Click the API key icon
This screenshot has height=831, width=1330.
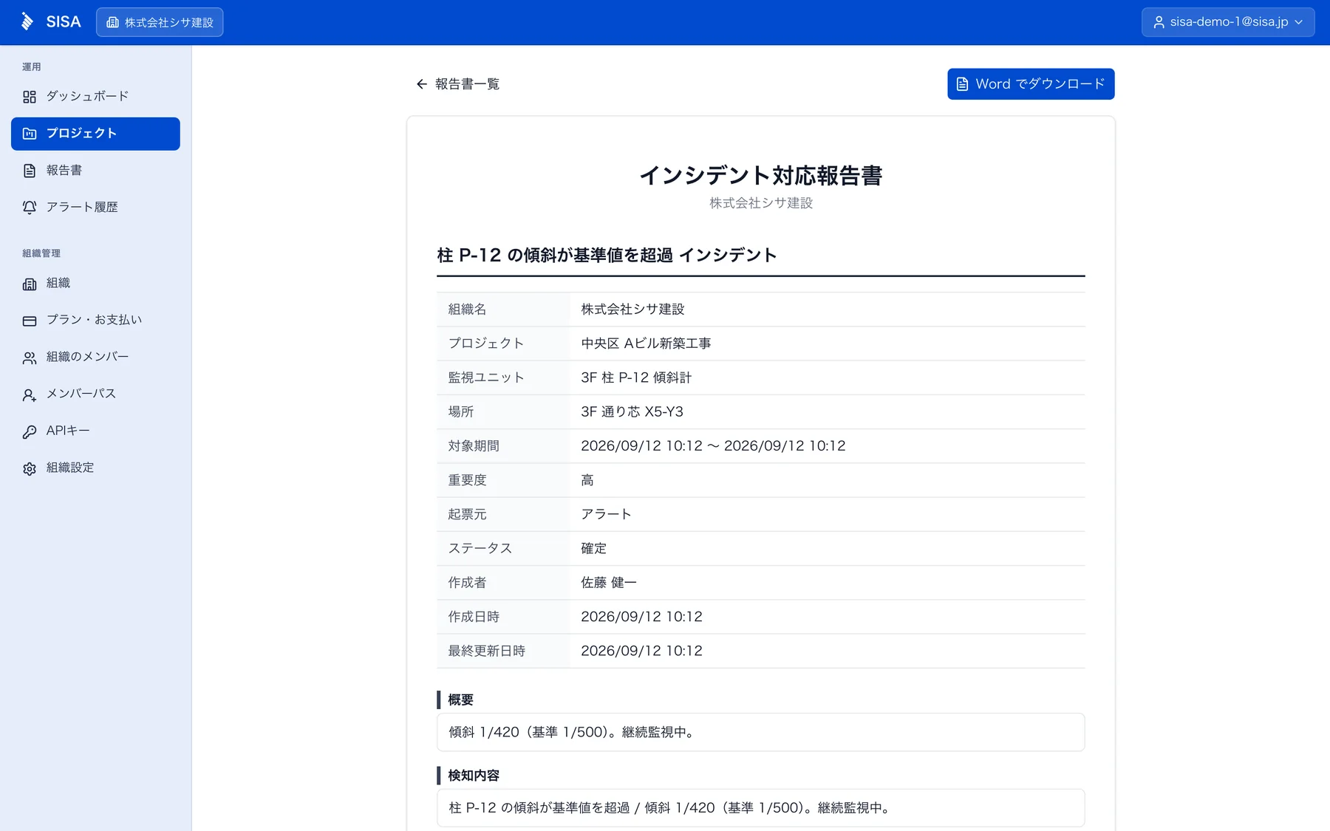[30, 431]
